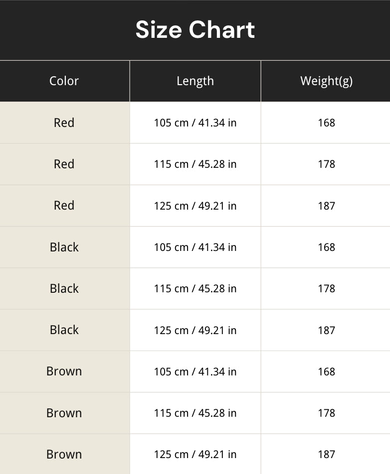Screen dimensions: 390x474
Task: Click the first Black color cell
Action: pos(64,247)
